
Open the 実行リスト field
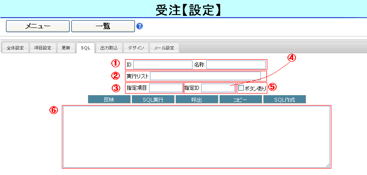[205, 76]
